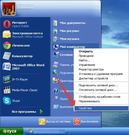Click the Моя музыка folder icon

click(x=56, y=39)
